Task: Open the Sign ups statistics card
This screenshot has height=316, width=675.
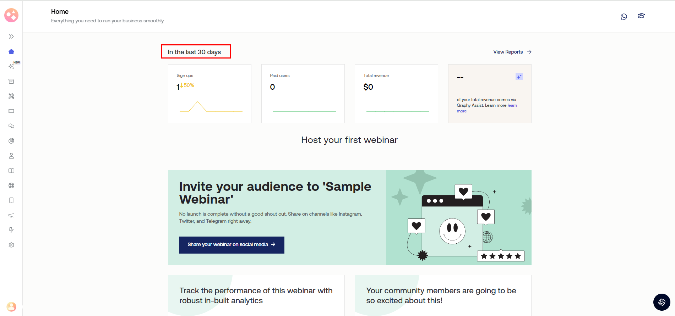Action: [209, 94]
